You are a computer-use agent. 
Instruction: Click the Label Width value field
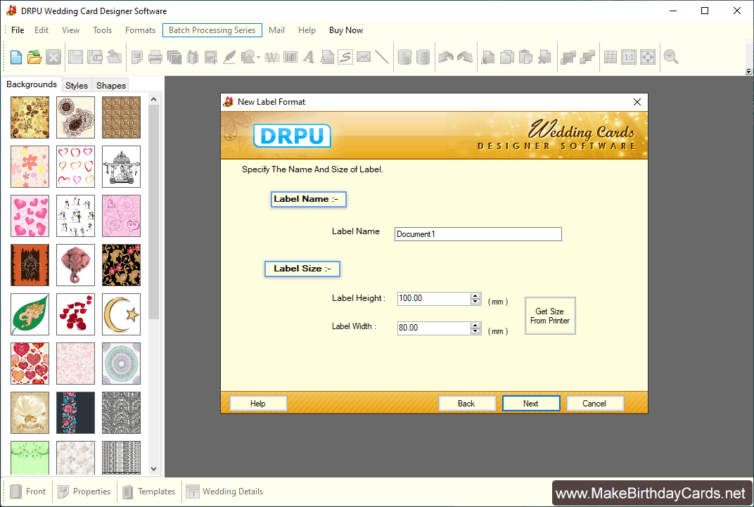434,328
